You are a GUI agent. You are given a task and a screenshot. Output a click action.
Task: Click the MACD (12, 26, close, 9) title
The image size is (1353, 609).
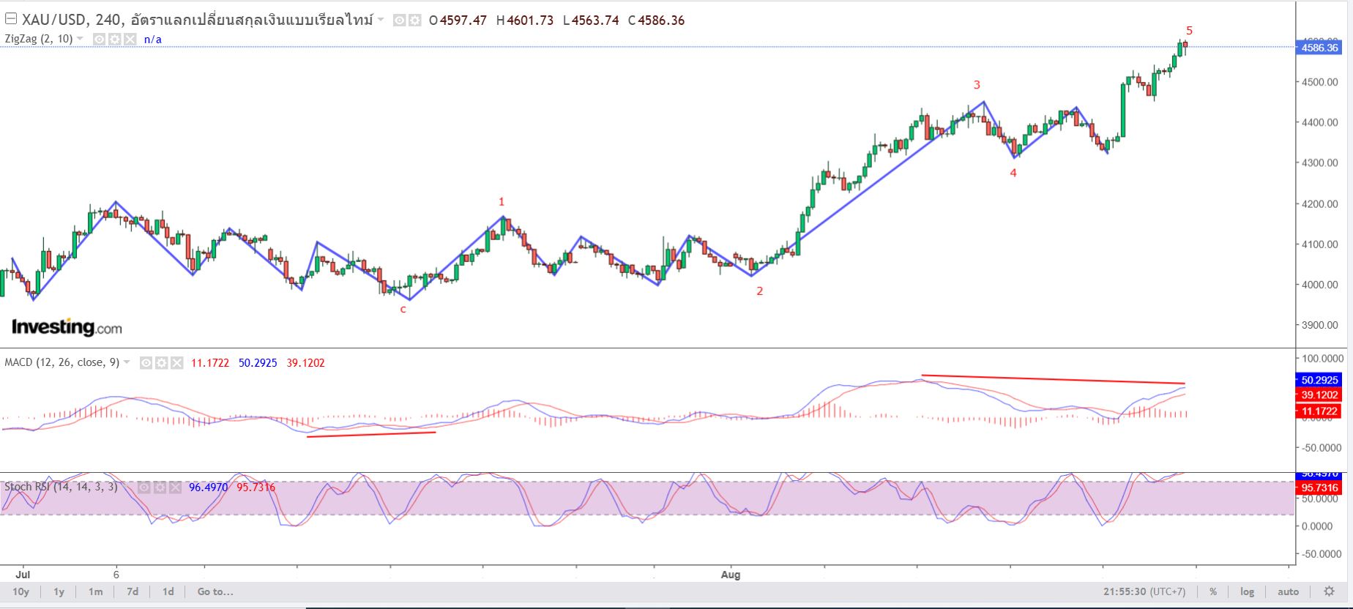click(62, 362)
